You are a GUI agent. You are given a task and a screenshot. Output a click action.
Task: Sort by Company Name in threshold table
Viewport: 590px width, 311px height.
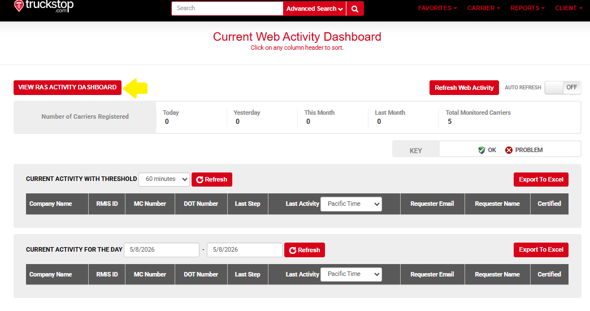(51, 204)
